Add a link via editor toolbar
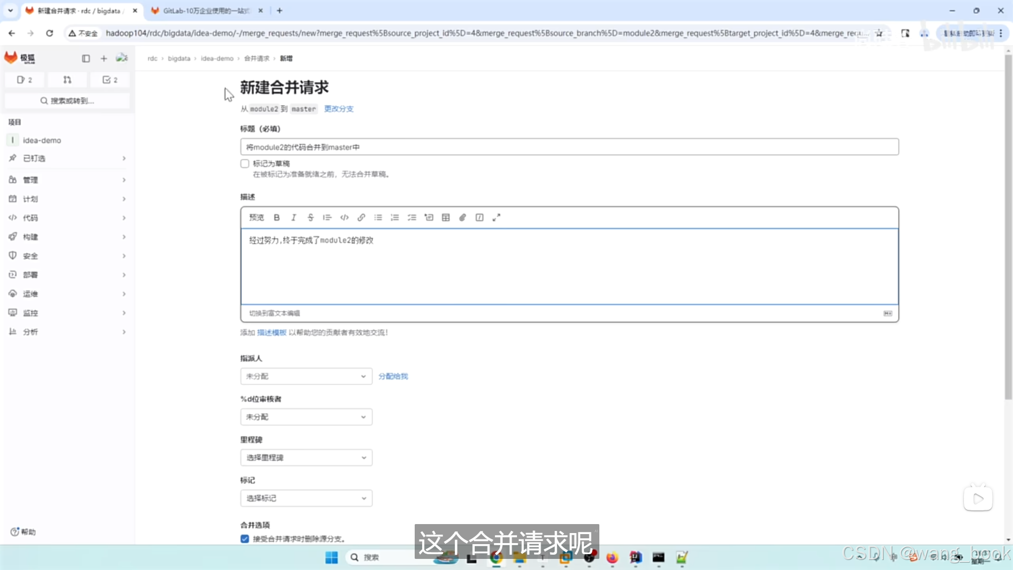The width and height of the screenshot is (1013, 570). point(361,217)
